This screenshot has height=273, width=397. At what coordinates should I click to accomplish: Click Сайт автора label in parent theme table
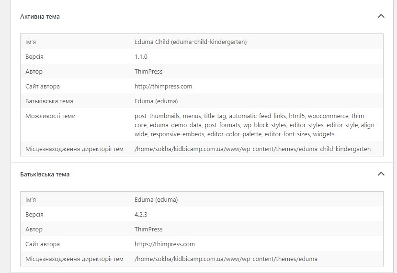click(x=43, y=244)
